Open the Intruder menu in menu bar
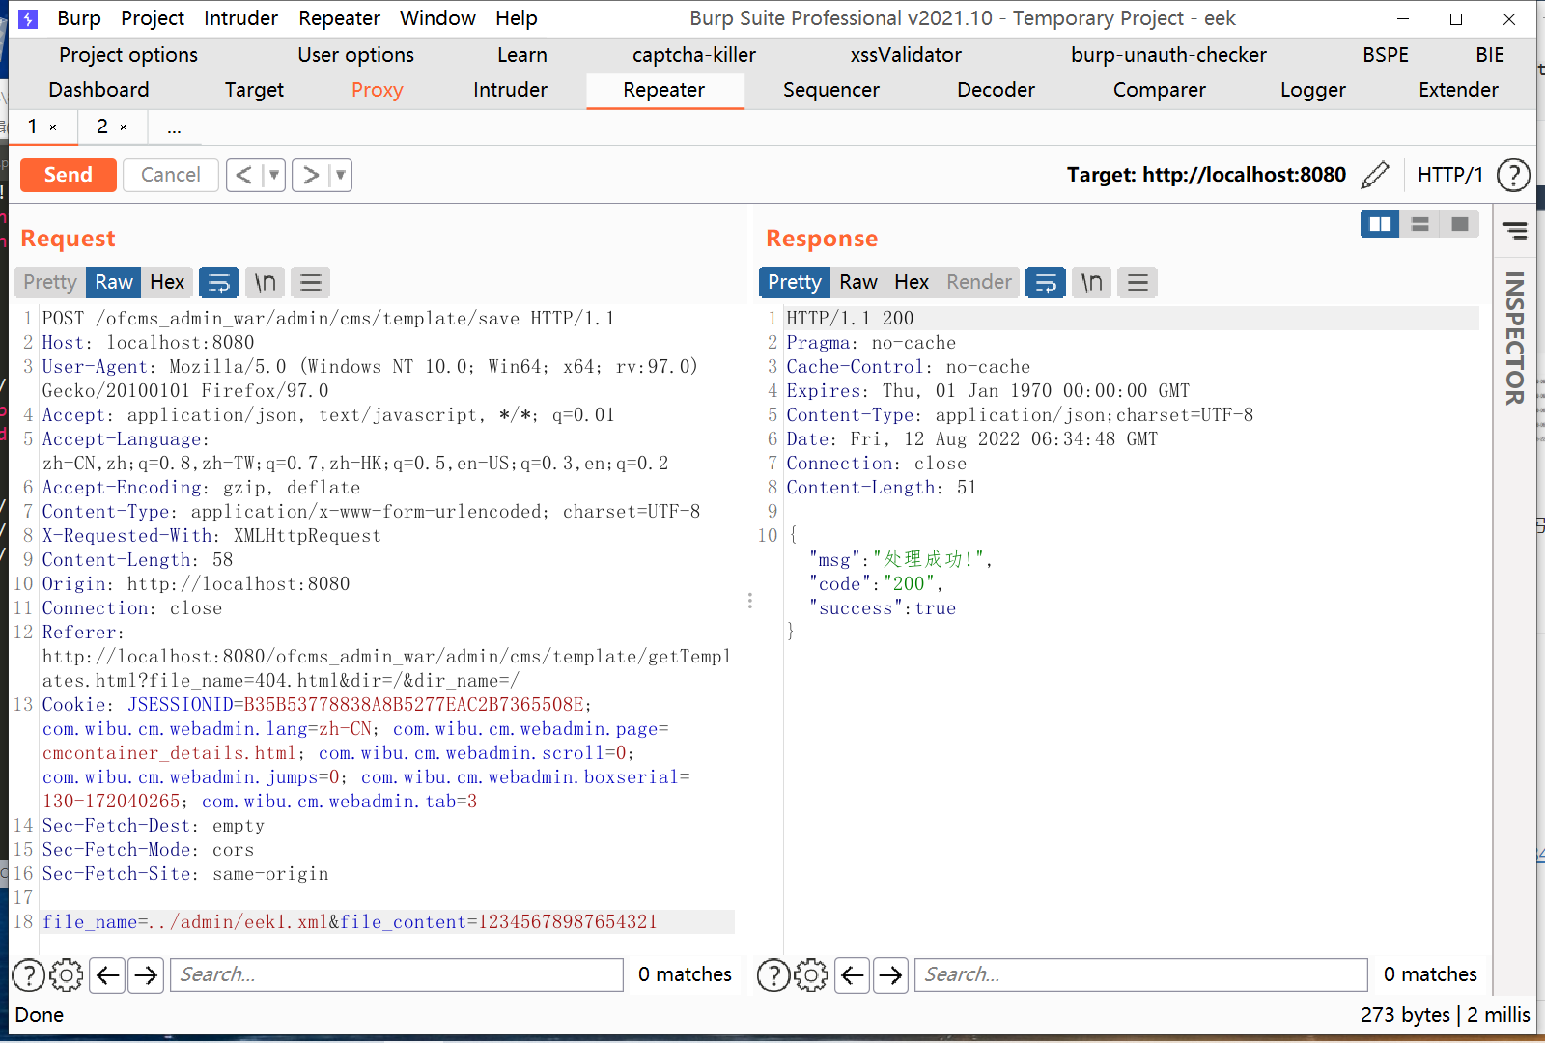Screen dimensions: 1545x1043 pyautogui.click(x=240, y=18)
